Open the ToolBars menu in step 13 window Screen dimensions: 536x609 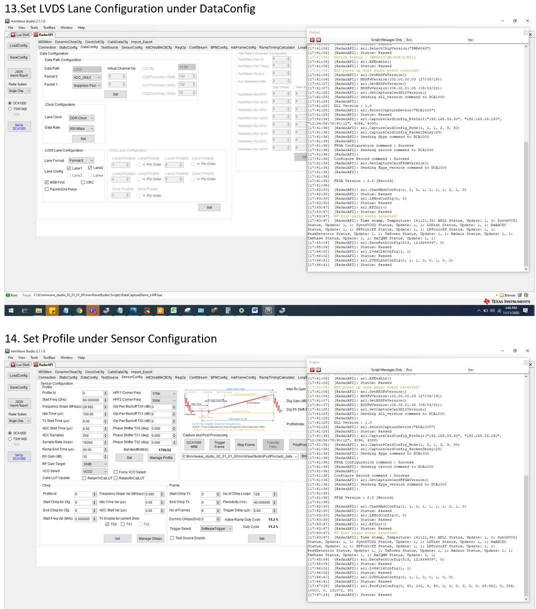click(x=49, y=27)
